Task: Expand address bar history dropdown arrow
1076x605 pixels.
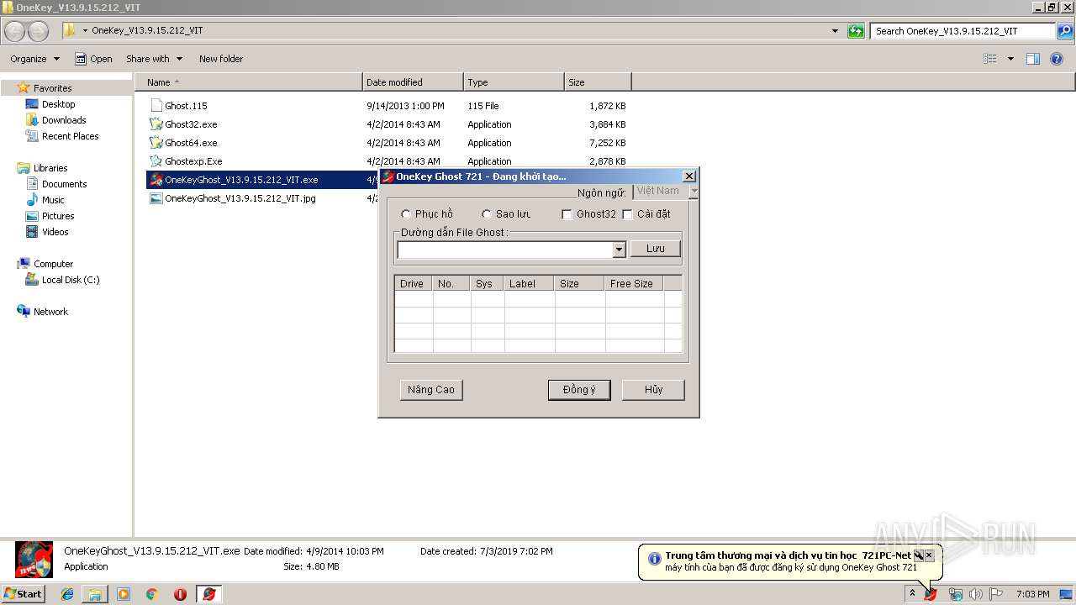Action: (x=835, y=31)
